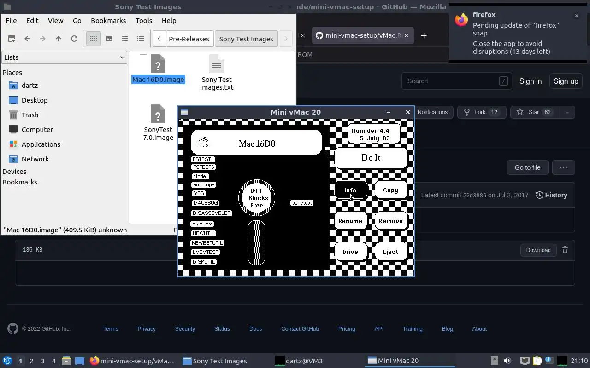Switch to icon view mode
The image size is (590, 368).
tap(94, 39)
